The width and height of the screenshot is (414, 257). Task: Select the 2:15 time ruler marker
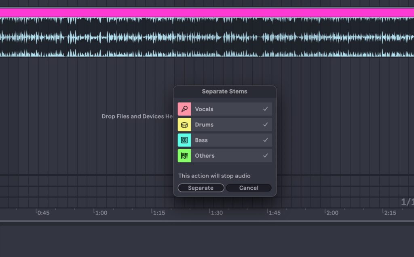point(389,213)
